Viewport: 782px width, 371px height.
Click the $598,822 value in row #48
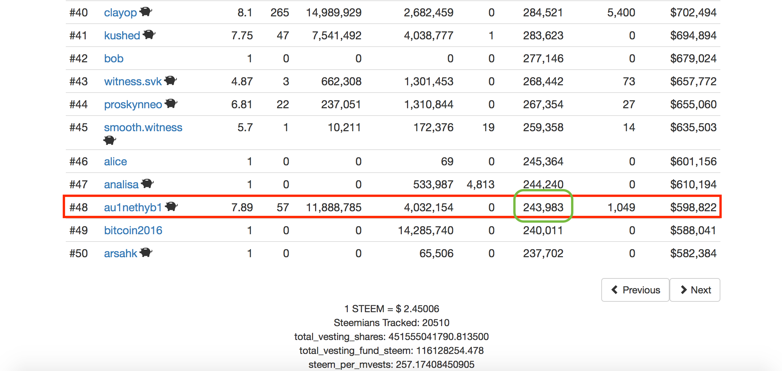[x=693, y=207]
